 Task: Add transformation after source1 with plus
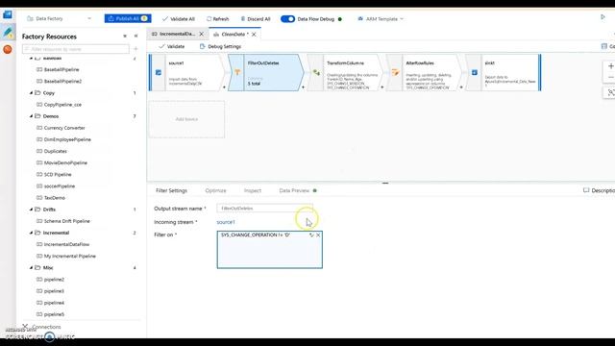pyautogui.click(x=224, y=87)
